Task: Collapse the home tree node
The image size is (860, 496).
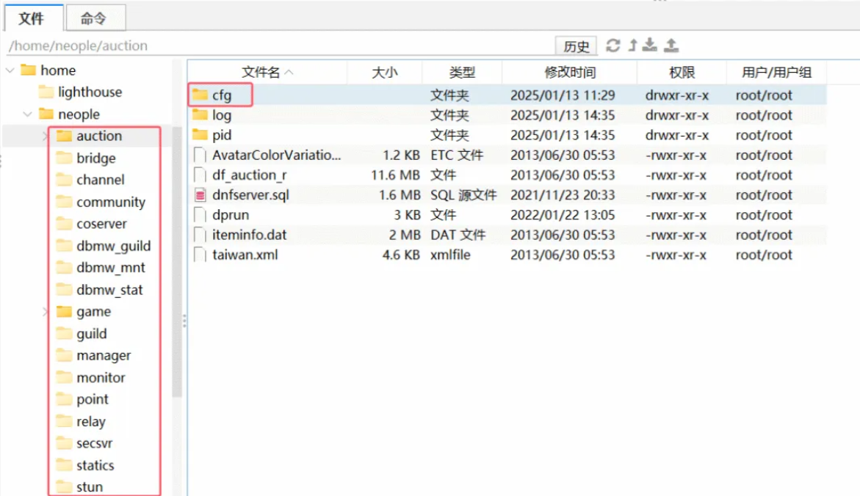Action: (10, 70)
